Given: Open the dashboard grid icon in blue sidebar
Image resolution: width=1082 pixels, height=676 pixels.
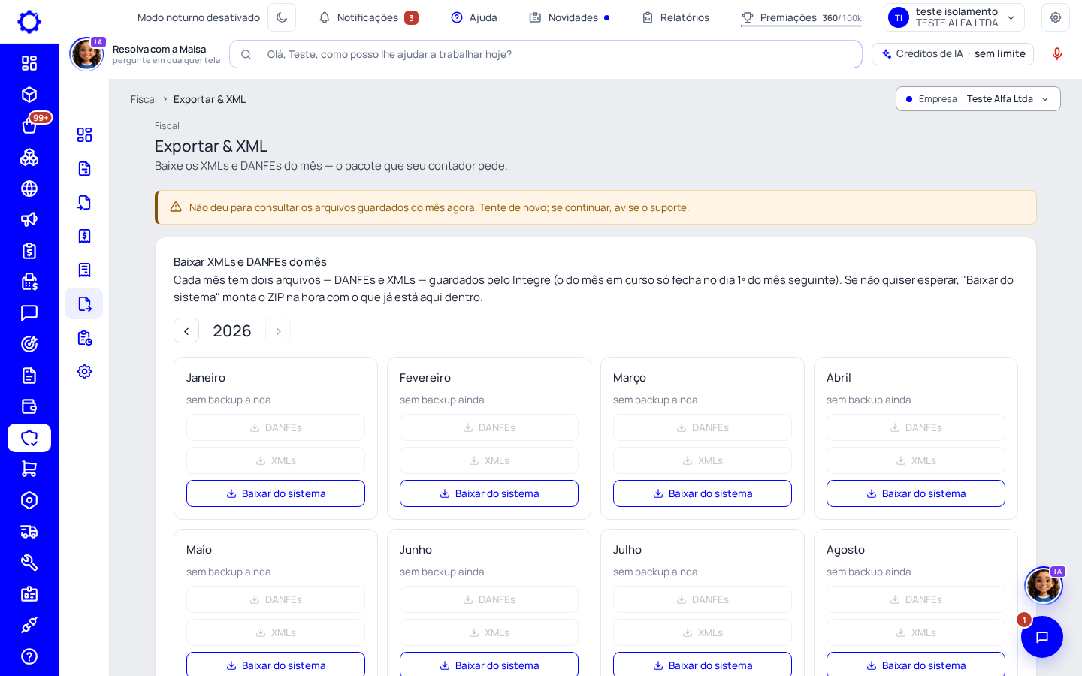Looking at the screenshot, I should (29, 63).
